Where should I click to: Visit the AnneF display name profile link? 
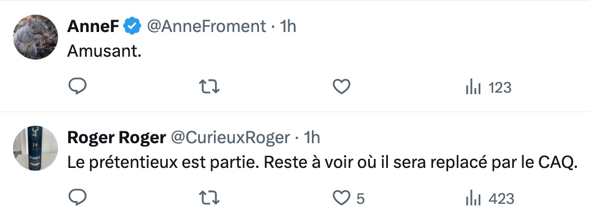tap(93, 26)
